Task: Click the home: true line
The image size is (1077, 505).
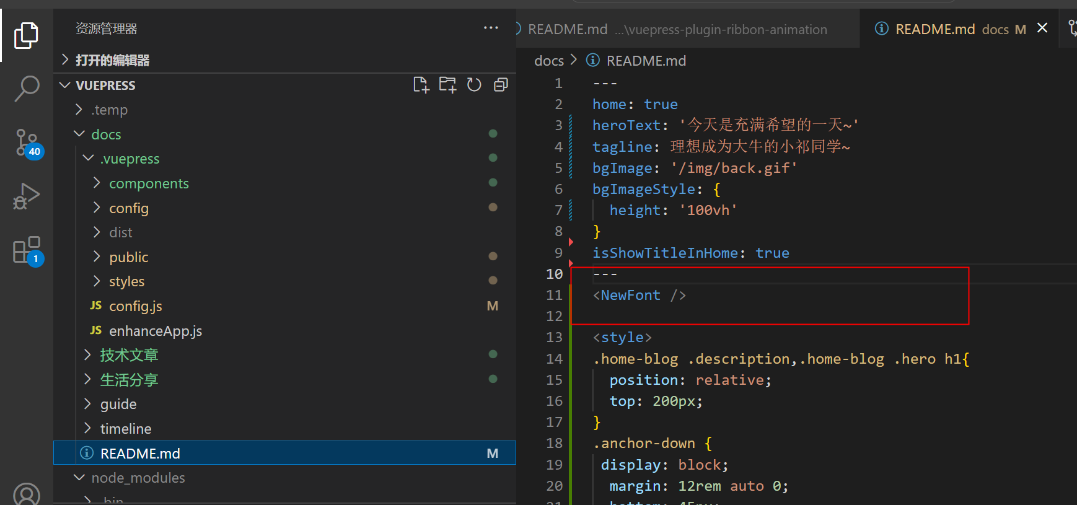Action: [x=635, y=104]
